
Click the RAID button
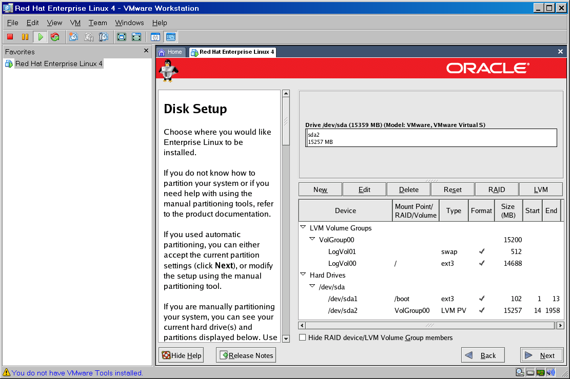click(x=497, y=189)
